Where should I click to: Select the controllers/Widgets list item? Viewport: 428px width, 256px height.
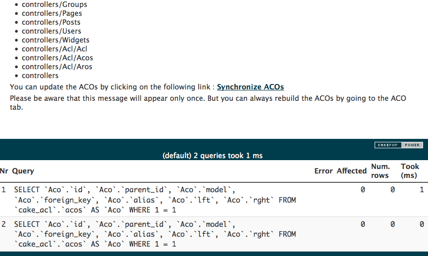coord(55,40)
